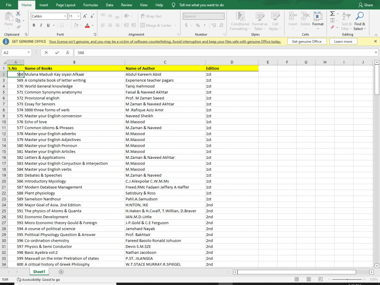Click the Format Painter brush icon
This screenshot has height=285, width=380.
pos(18,27)
